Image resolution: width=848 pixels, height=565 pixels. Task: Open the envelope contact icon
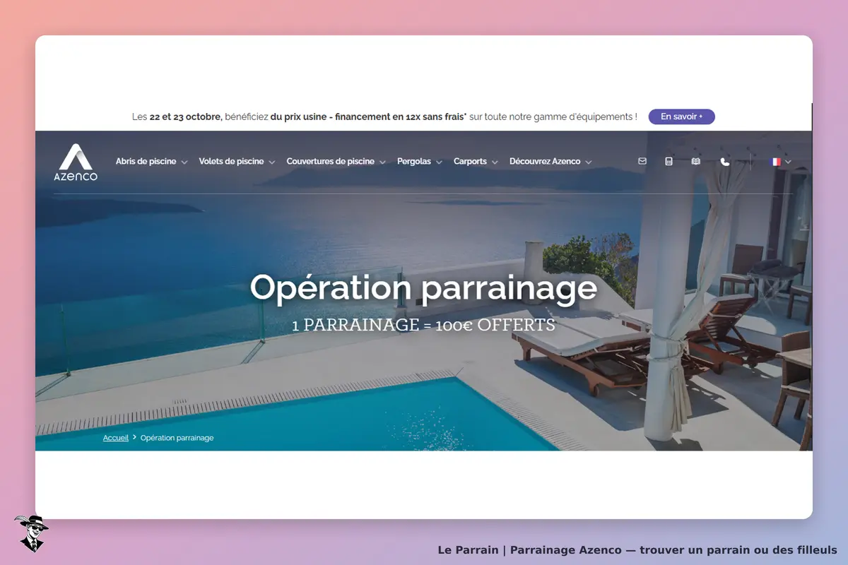tap(642, 161)
